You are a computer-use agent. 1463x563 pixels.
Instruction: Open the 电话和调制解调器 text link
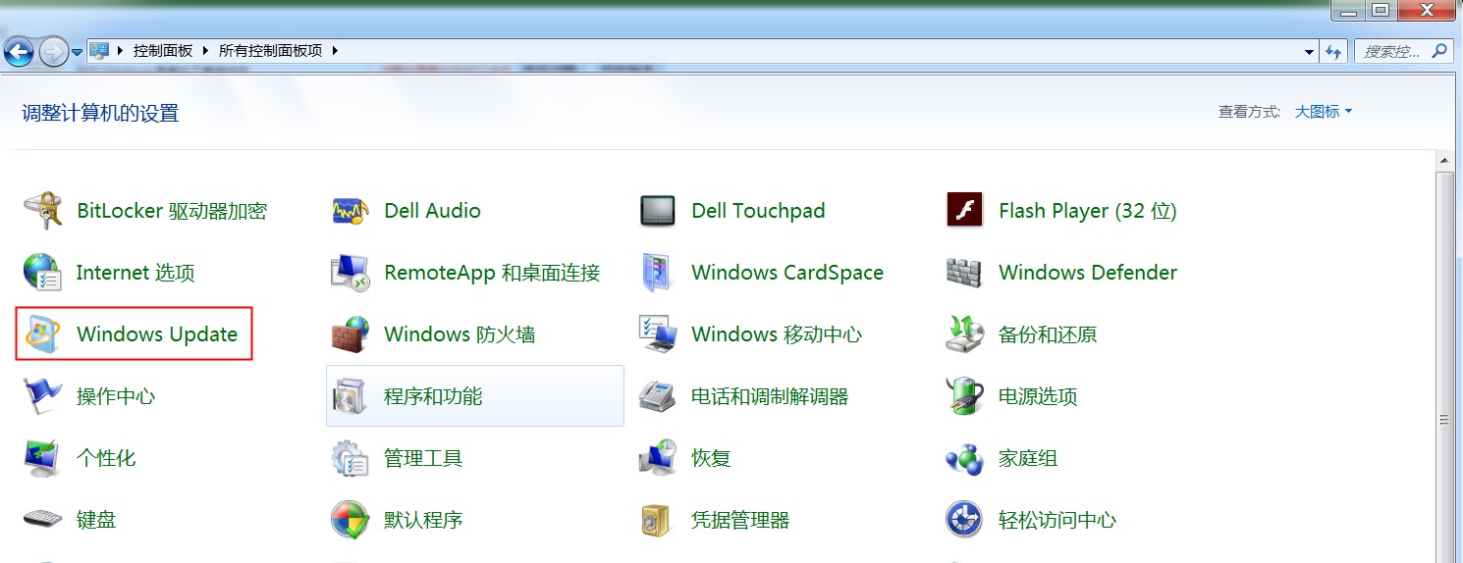pos(770,396)
